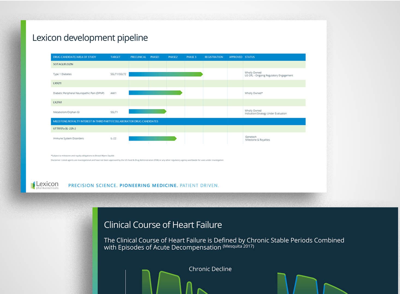Click the 'UTTR1147a (IL-22Fc)' row heading
The image size is (400, 294).
[64, 128]
